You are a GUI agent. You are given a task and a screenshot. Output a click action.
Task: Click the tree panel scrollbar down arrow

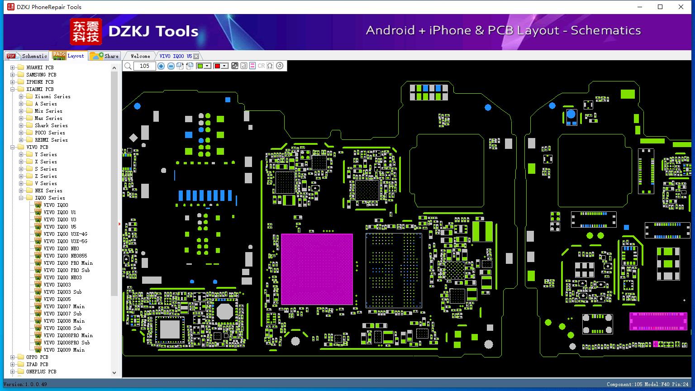(x=114, y=373)
